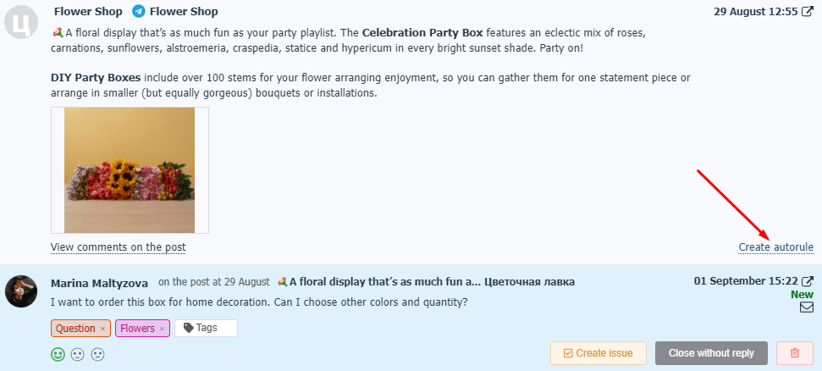
Task: Click the Marina Maltyzova author name
Action: point(99,283)
